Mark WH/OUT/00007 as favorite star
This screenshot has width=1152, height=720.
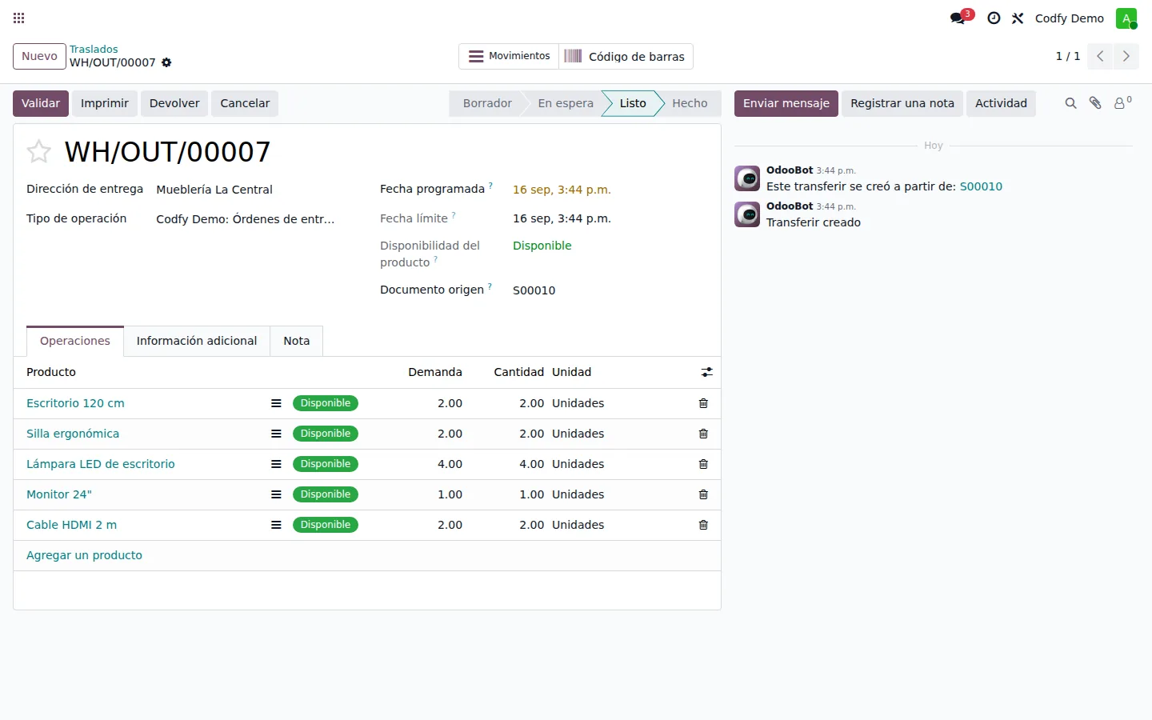(x=38, y=151)
